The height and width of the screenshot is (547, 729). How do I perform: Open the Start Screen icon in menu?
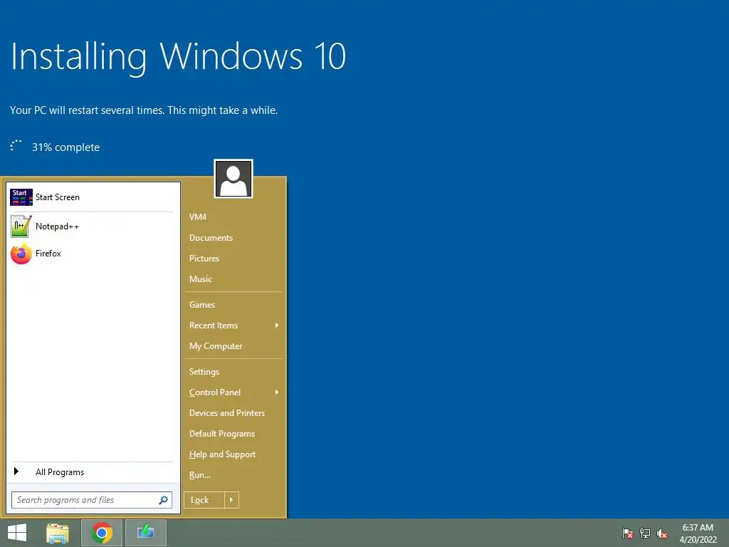[21, 197]
